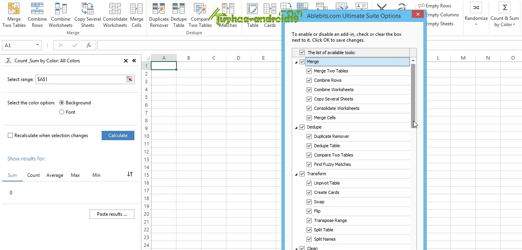
Task: Uncheck Swap in the options list
Action: (x=309, y=202)
